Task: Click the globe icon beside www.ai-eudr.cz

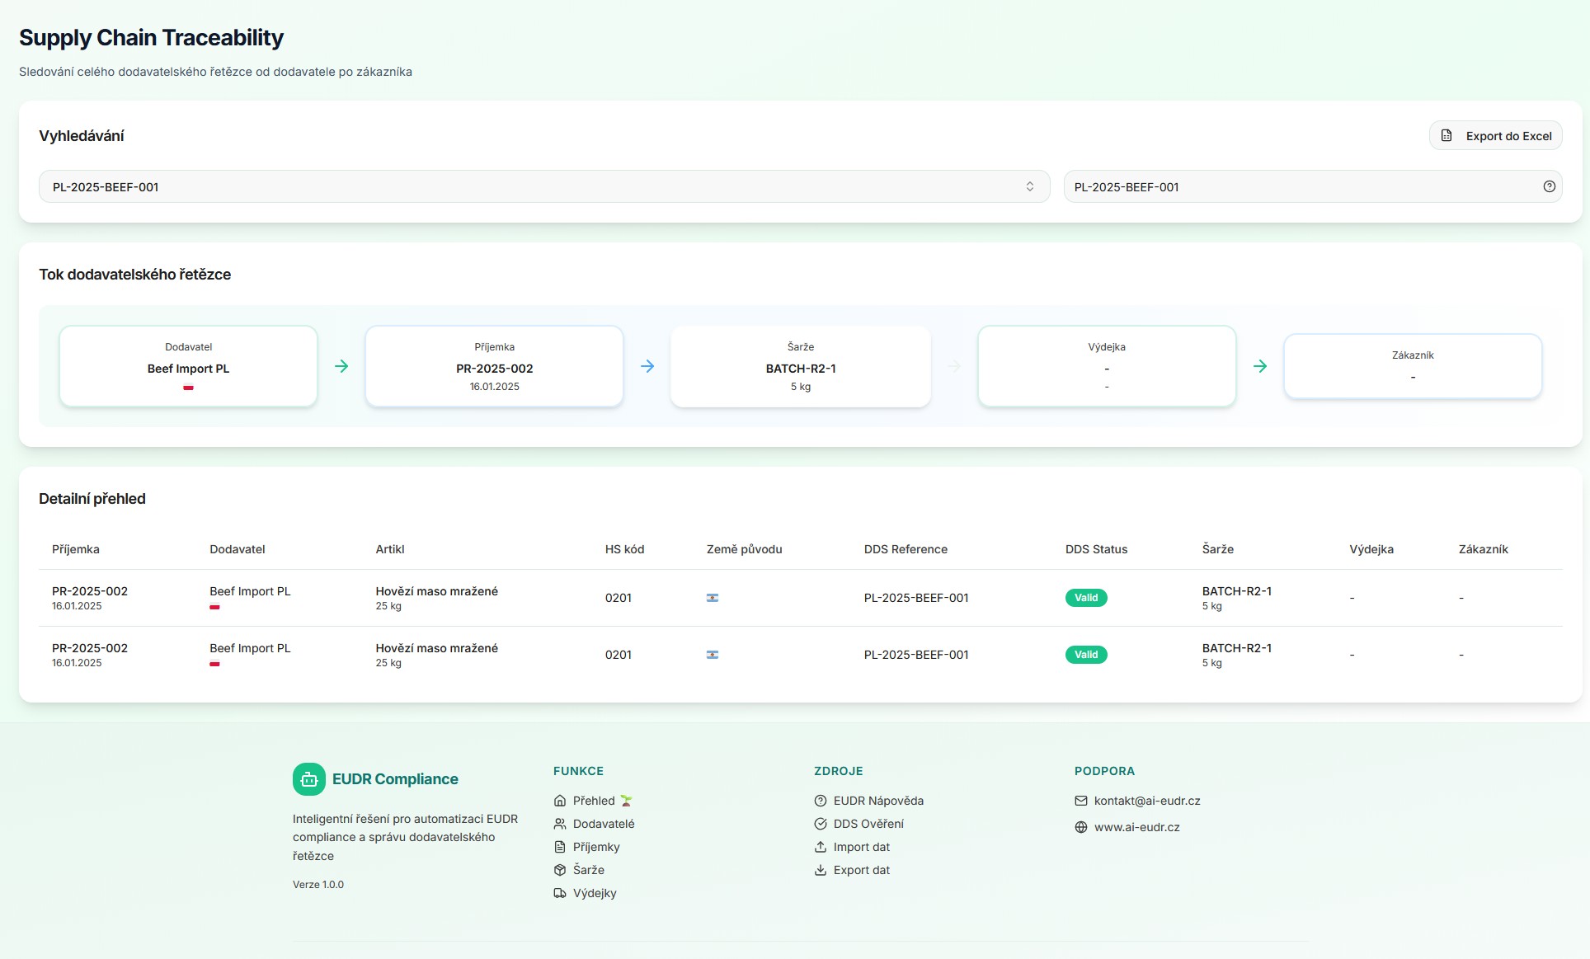Action: tap(1081, 827)
